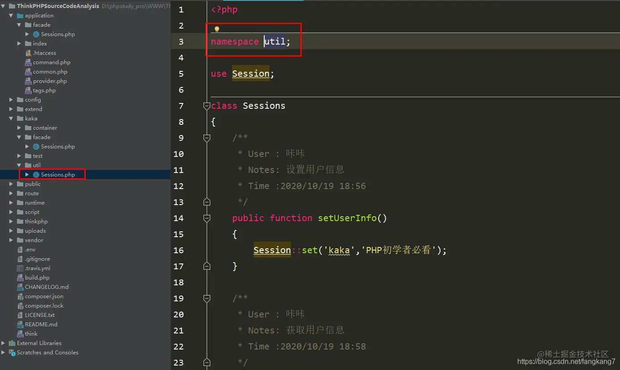
Task: Fold the doc comment at line 9 gutter marker
Action: (207, 138)
